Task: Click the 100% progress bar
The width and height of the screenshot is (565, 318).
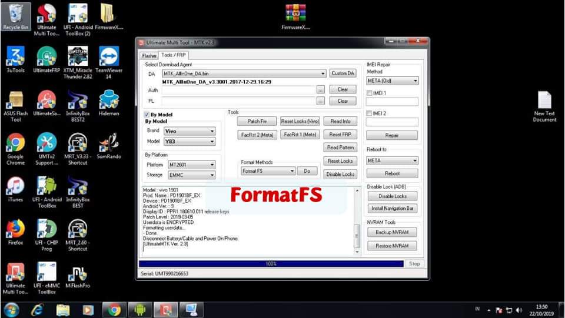Action: click(x=271, y=264)
